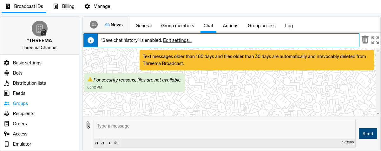Open the Billing section

(64, 6)
